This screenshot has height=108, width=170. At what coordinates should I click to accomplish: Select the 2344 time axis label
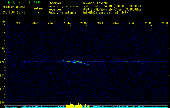point(67,23)
